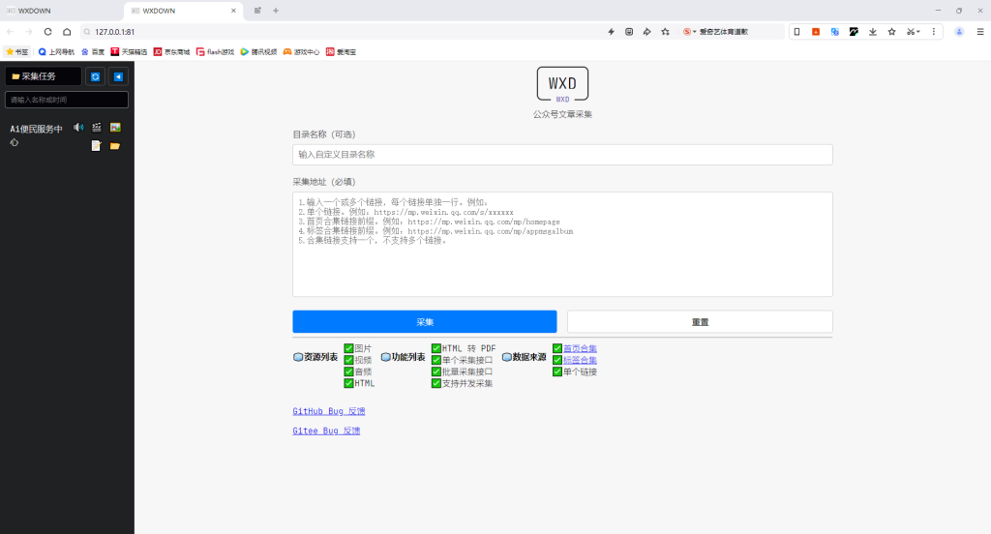Switch to the first WXDOWN tab
Viewport: 991px width, 534px height.
pos(62,11)
